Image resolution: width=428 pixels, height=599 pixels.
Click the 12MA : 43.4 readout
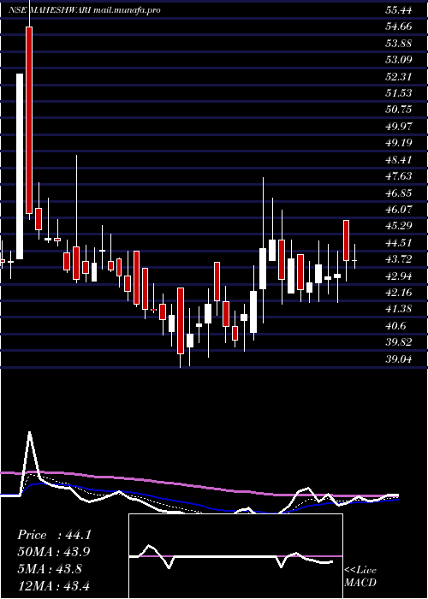pyautogui.click(x=54, y=585)
